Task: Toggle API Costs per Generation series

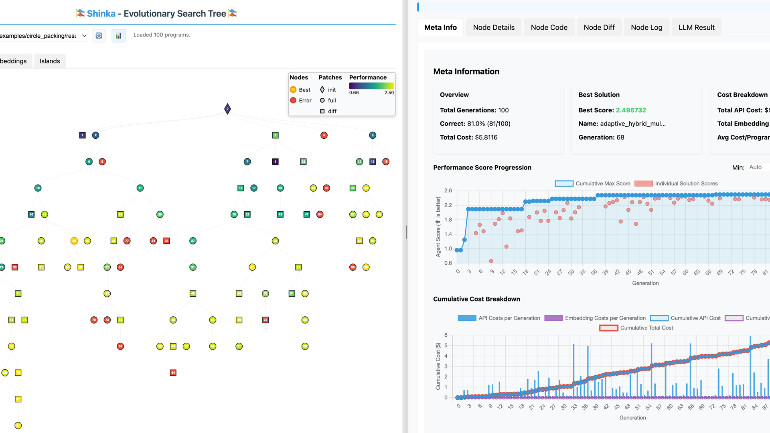Action: coord(499,318)
